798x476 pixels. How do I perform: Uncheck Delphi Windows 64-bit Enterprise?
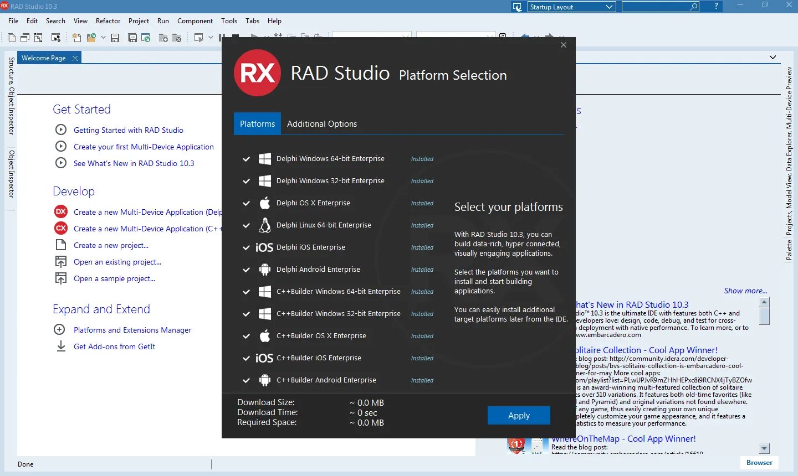click(246, 159)
